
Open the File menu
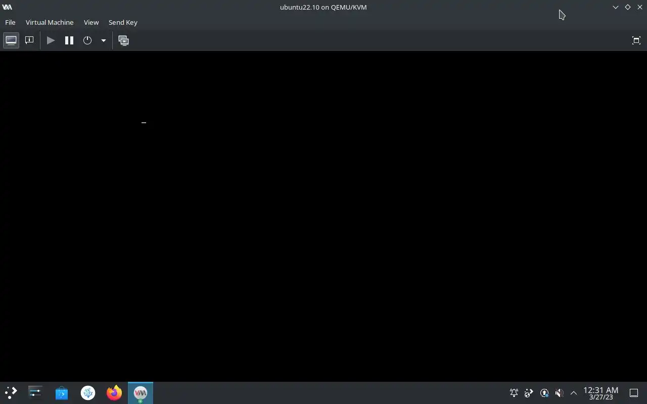(10, 22)
